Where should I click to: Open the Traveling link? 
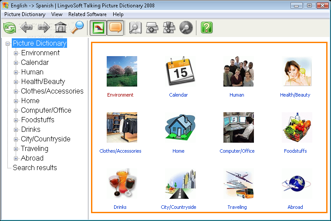(x=237, y=207)
